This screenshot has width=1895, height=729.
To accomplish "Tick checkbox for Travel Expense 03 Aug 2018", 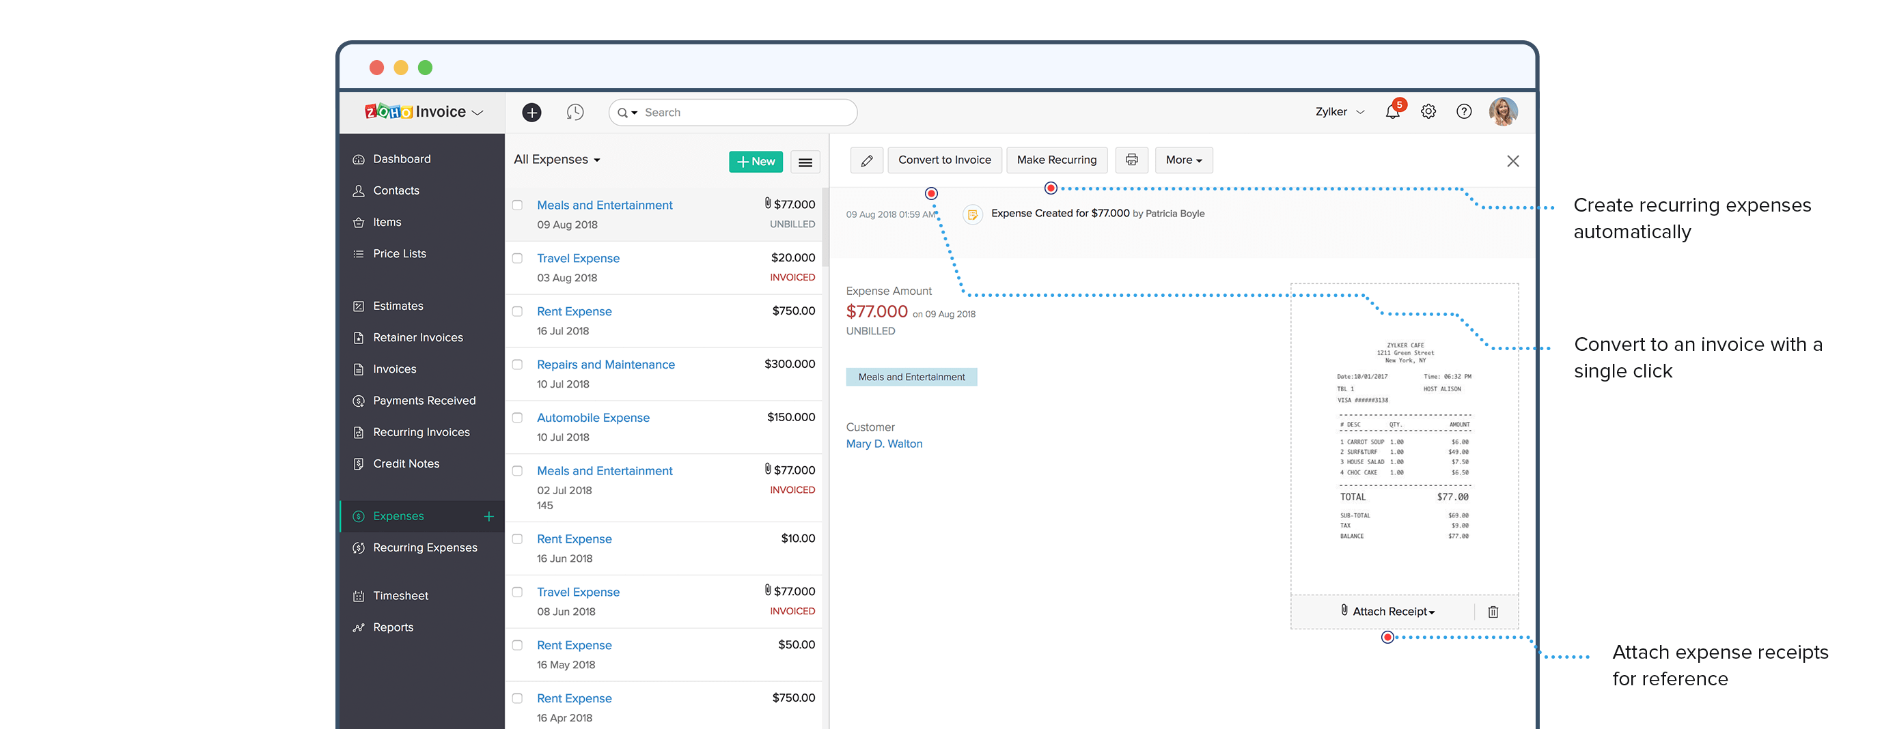I will click(x=517, y=259).
